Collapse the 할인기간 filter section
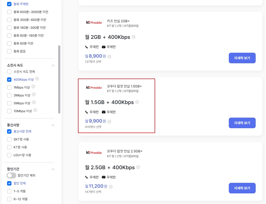This screenshot has height=204, width=266. 53,169
